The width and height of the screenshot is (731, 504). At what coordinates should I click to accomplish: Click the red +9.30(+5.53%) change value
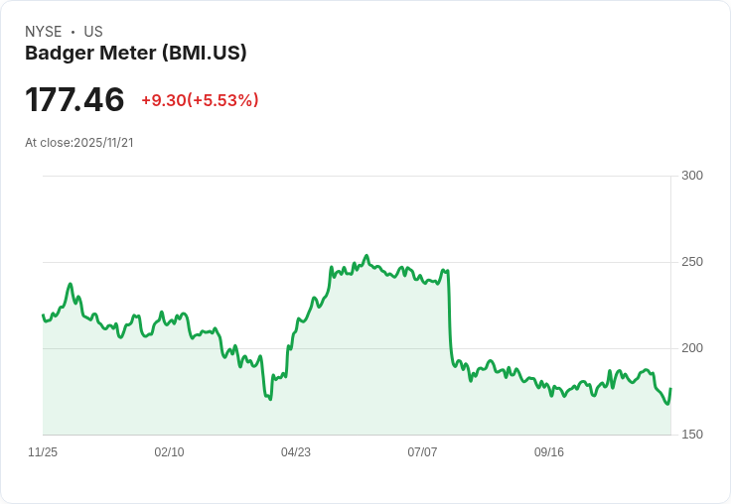coord(200,100)
